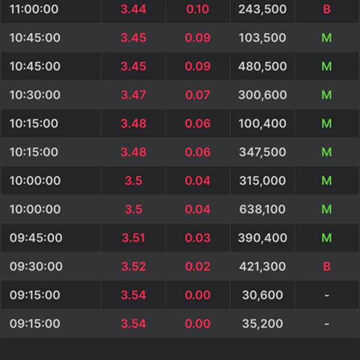Image resolution: width=360 pixels, height=360 pixels.
Task: Tap the green M marker beside 638,100
Action: pyautogui.click(x=326, y=209)
